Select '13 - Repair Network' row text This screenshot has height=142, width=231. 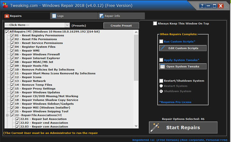point(30,81)
